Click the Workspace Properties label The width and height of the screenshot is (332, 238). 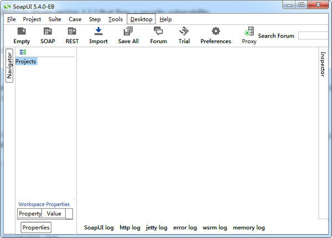[44, 204]
